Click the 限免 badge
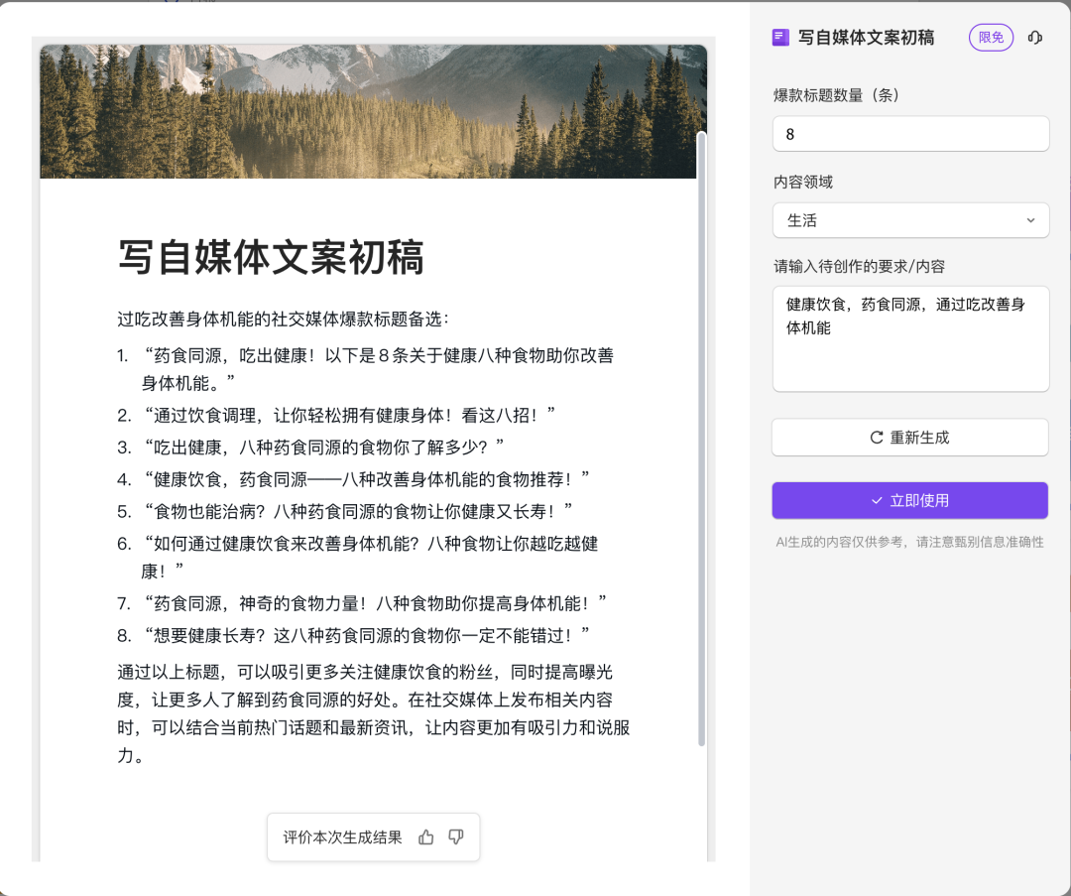1071x896 pixels. 991,38
